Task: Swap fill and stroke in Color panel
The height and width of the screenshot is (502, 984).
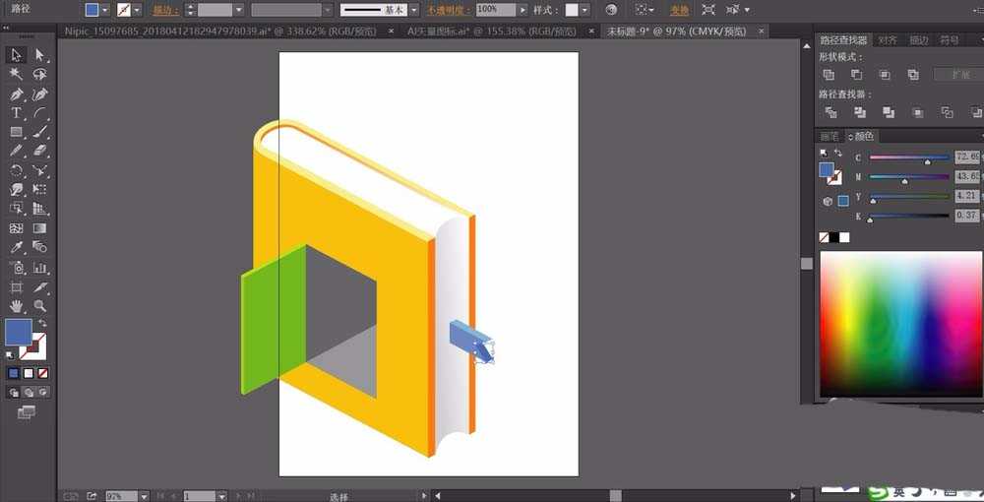Action: tap(837, 154)
